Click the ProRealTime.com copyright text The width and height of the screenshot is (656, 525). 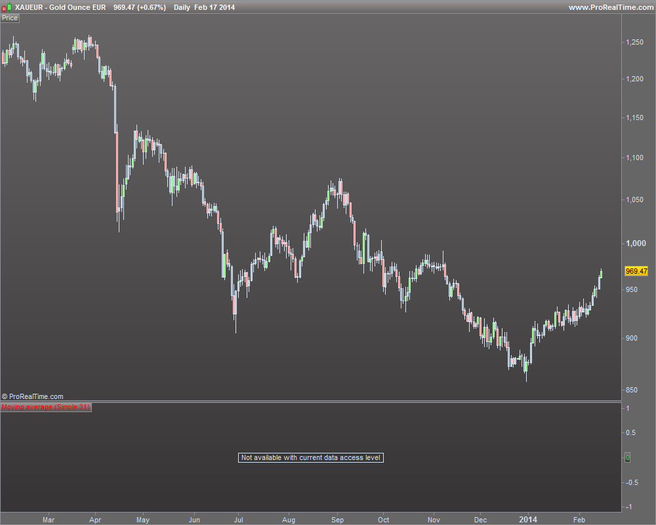(x=33, y=396)
